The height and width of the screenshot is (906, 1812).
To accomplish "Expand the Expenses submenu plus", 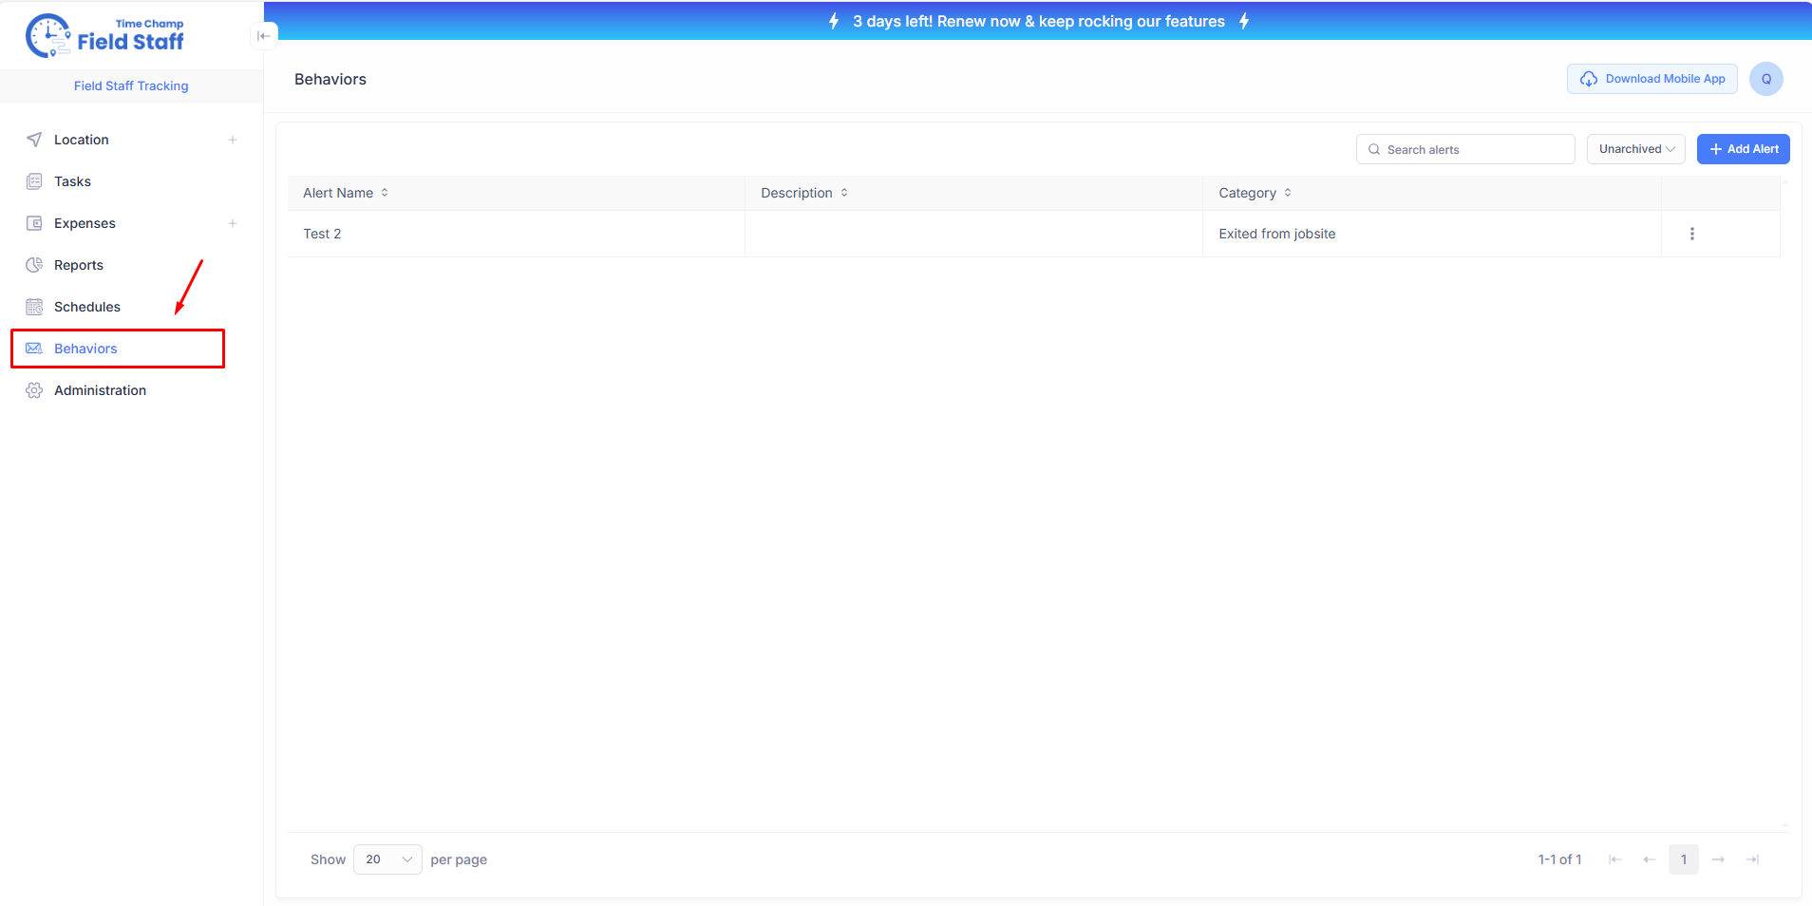I will point(233,223).
